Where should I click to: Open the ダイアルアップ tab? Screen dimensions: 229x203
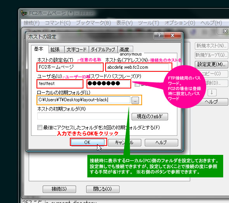(103, 50)
